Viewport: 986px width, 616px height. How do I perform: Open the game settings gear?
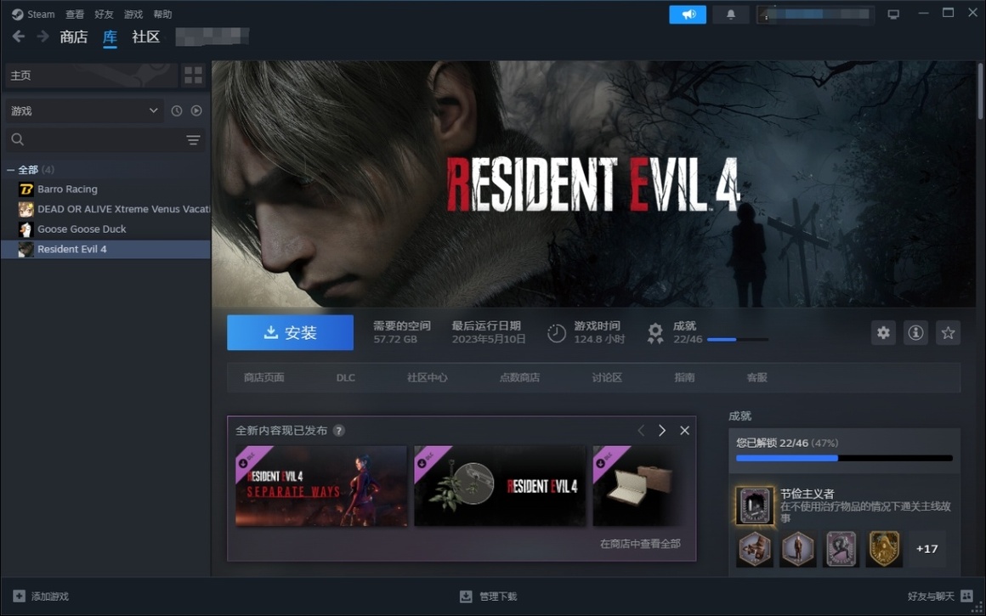pos(883,332)
